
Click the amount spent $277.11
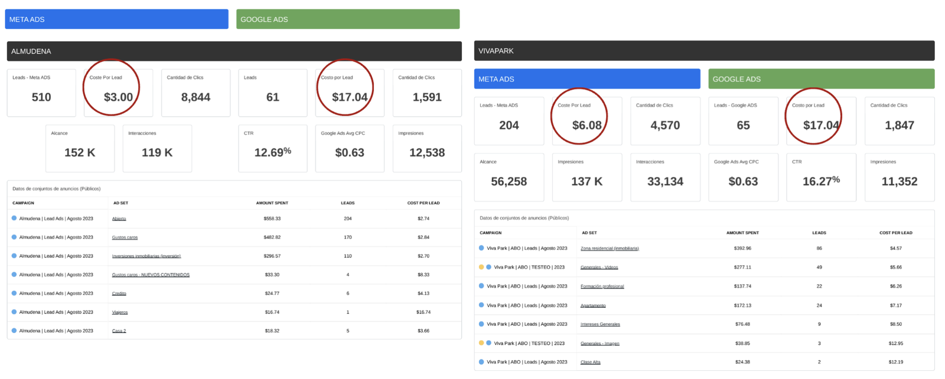tap(742, 268)
